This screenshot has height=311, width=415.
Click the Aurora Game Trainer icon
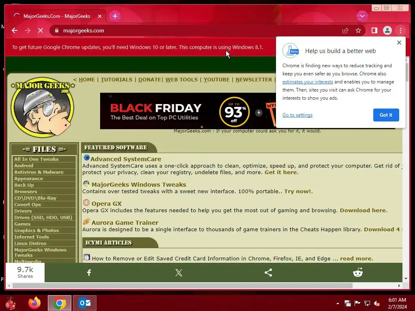[x=86, y=222]
